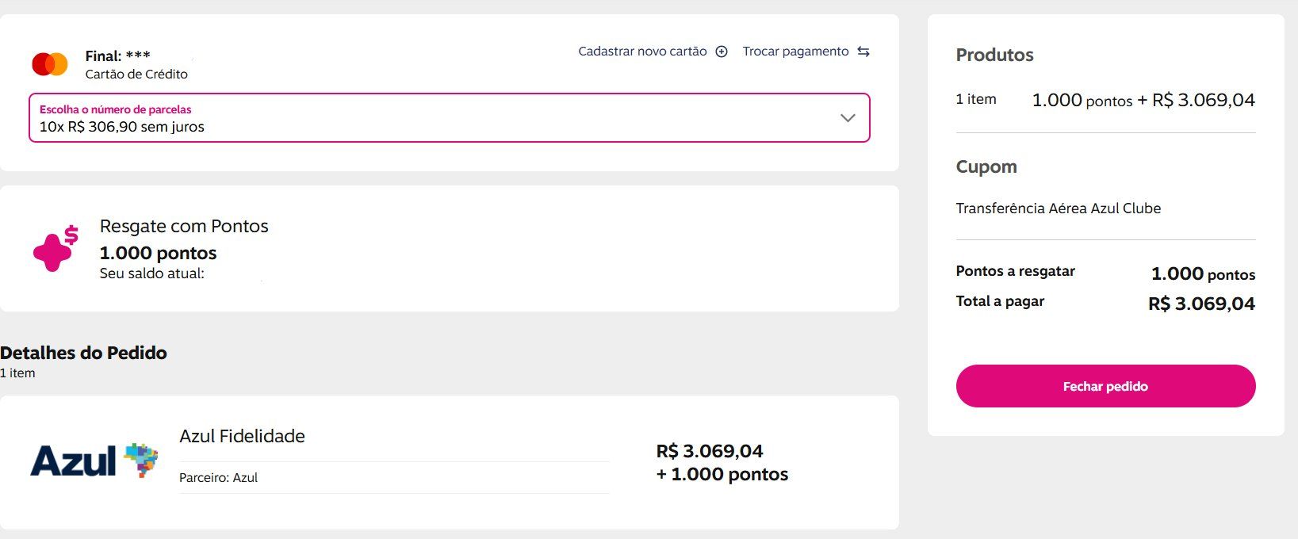Image resolution: width=1298 pixels, height=539 pixels.
Task: Click the Transferência Aérea Azul Clube coupon
Action: click(1058, 208)
